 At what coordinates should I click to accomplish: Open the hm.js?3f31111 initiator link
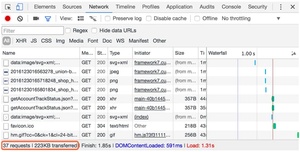[152, 135]
